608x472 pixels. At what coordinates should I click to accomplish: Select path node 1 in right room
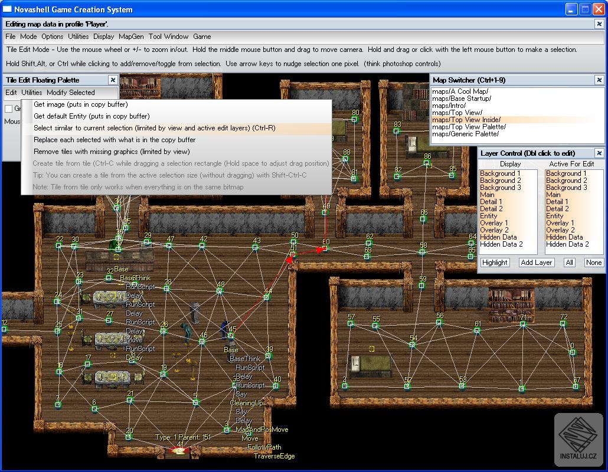(522, 389)
